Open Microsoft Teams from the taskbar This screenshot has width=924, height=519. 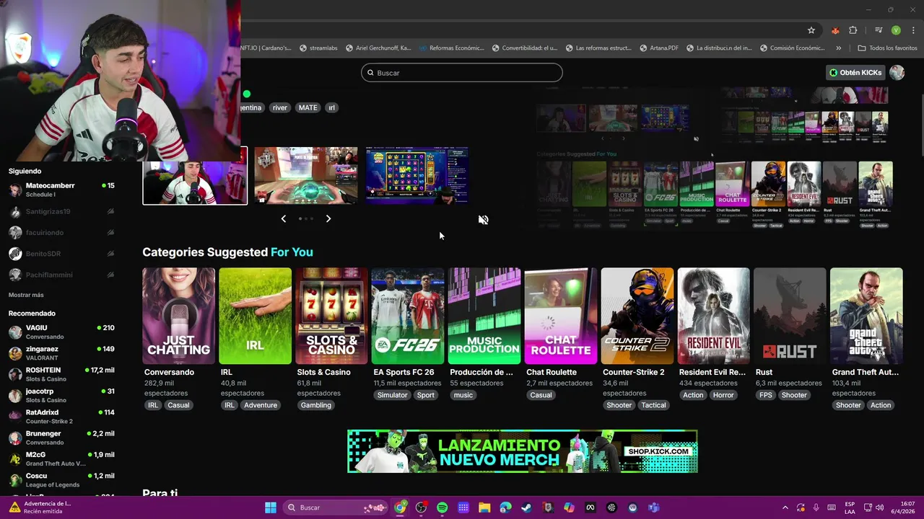tap(653, 507)
